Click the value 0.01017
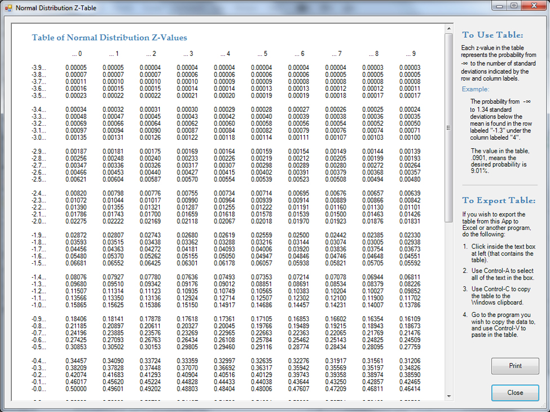This screenshot has width=550, height=412. pyautogui.click(x=151, y=201)
